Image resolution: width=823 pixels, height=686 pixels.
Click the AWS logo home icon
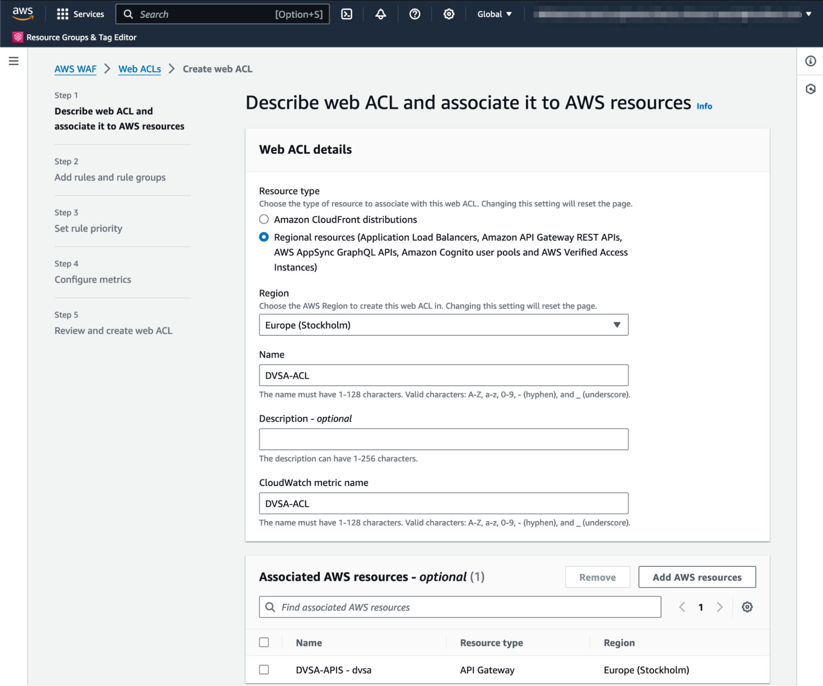click(23, 14)
